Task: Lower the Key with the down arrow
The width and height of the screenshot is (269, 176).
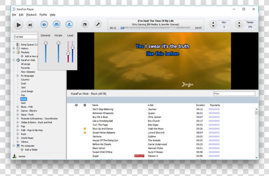Action: tap(213, 26)
